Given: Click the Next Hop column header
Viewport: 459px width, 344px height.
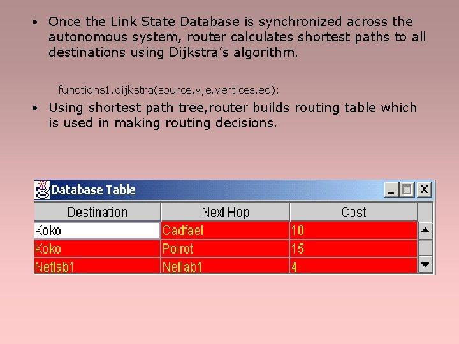Looking at the screenshot, I should [x=225, y=212].
